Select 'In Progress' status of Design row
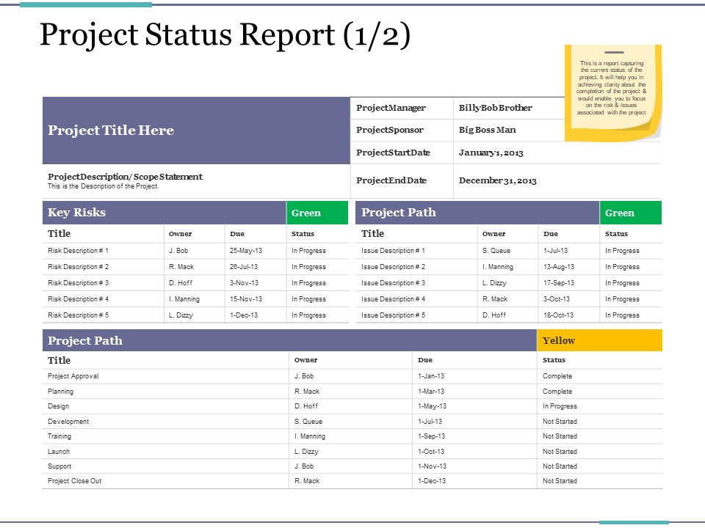This screenshot has height=528, width=705. [x=560, y=406]
